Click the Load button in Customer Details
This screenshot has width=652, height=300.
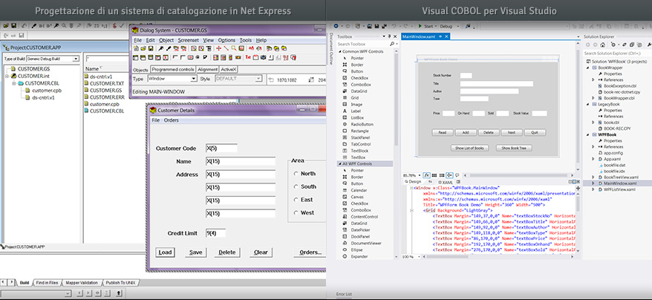click(165, 252)
